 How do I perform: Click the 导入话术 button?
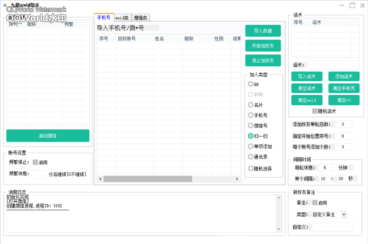point(307,76)
